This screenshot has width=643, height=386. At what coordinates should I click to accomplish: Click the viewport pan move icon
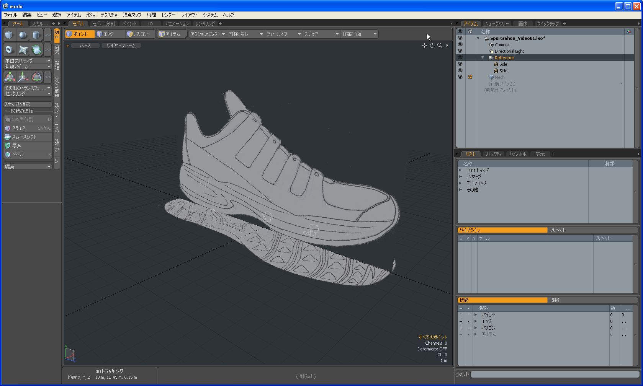(x=424, y=46)
